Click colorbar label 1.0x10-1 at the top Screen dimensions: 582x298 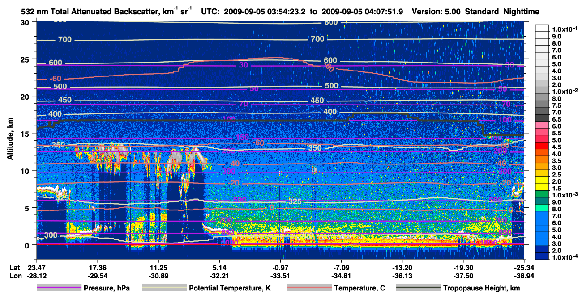point(565,29)
